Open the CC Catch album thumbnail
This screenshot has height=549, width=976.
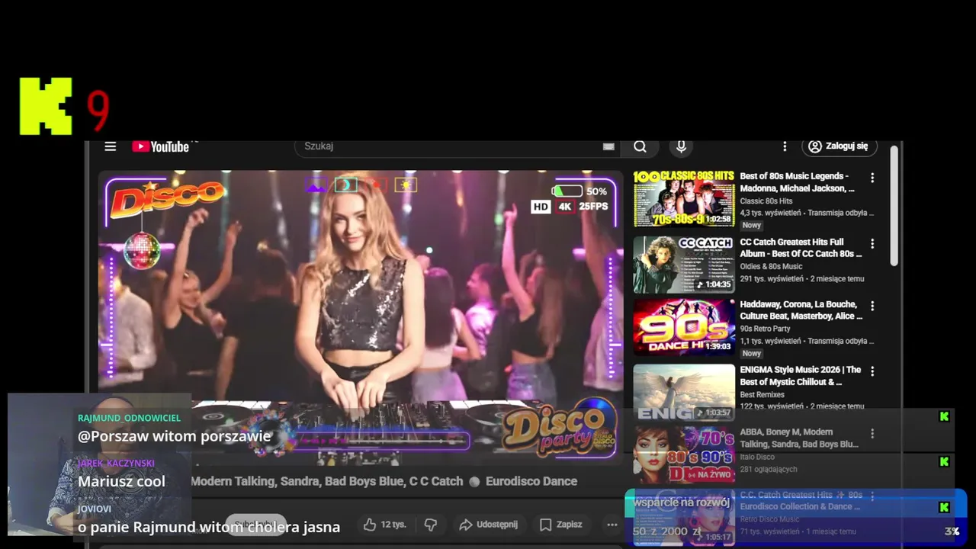click(x=684, y=265)
